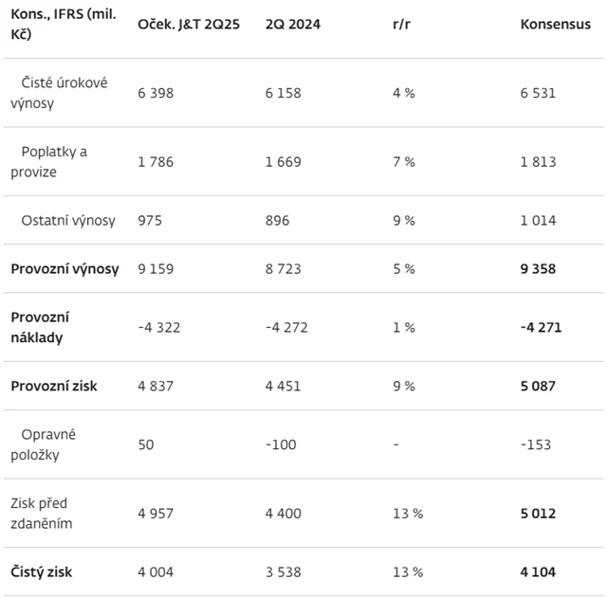Viewport: 607px width, 598px height.
Task: Click the J&T estimate value 6 398
Action: [156, 93]
